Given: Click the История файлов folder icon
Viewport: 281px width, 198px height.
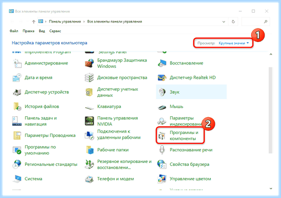Looking at the screenshot, I should pos(17,106).
